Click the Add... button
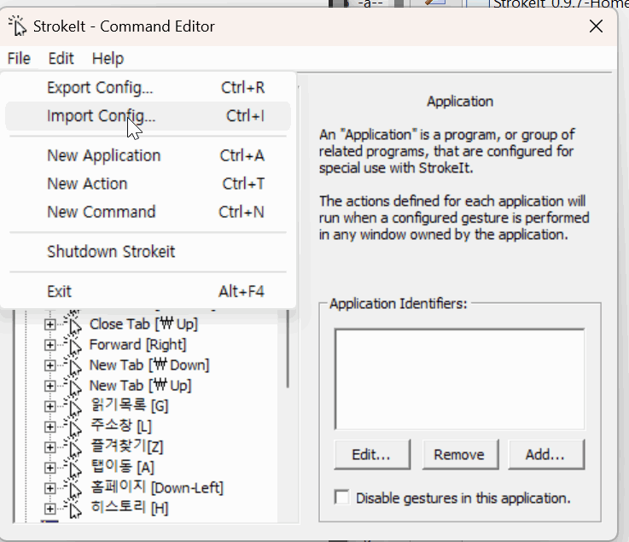This screenshot has width=629, height=542. click(x=546, y=455)
